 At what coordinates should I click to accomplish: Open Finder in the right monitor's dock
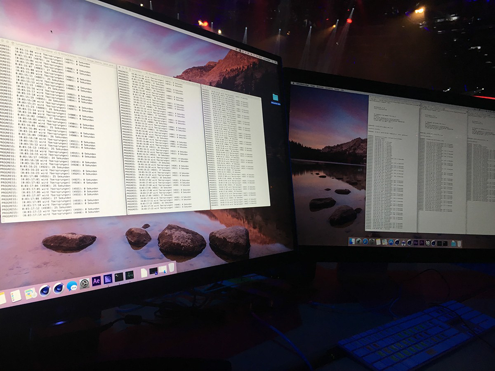(352, 241)
